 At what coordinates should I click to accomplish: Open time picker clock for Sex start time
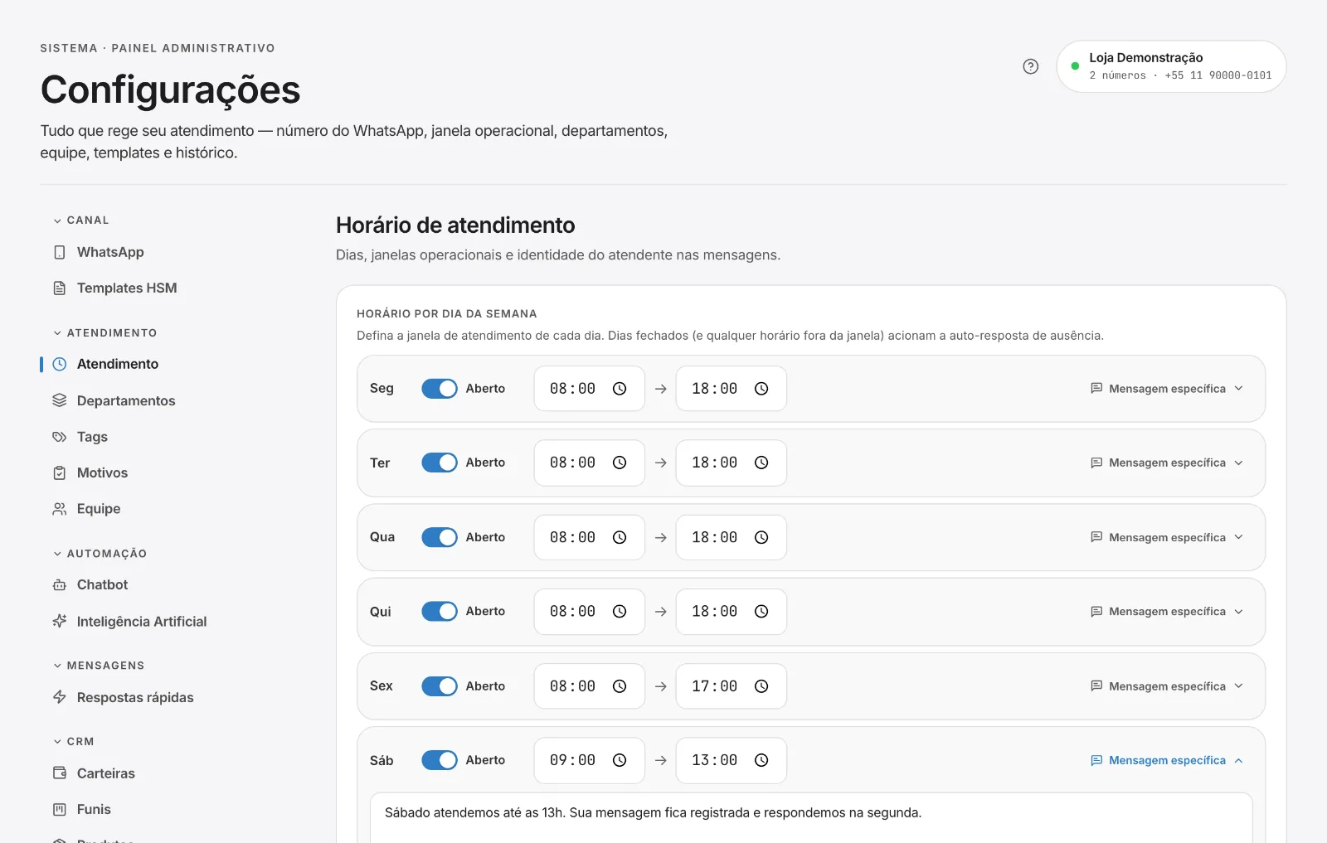[x=620, y=686]
